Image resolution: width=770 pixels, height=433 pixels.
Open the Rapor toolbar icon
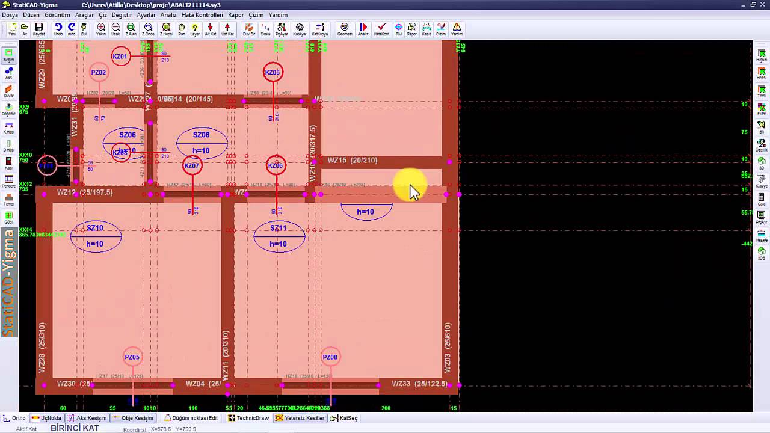pos(412,29)
